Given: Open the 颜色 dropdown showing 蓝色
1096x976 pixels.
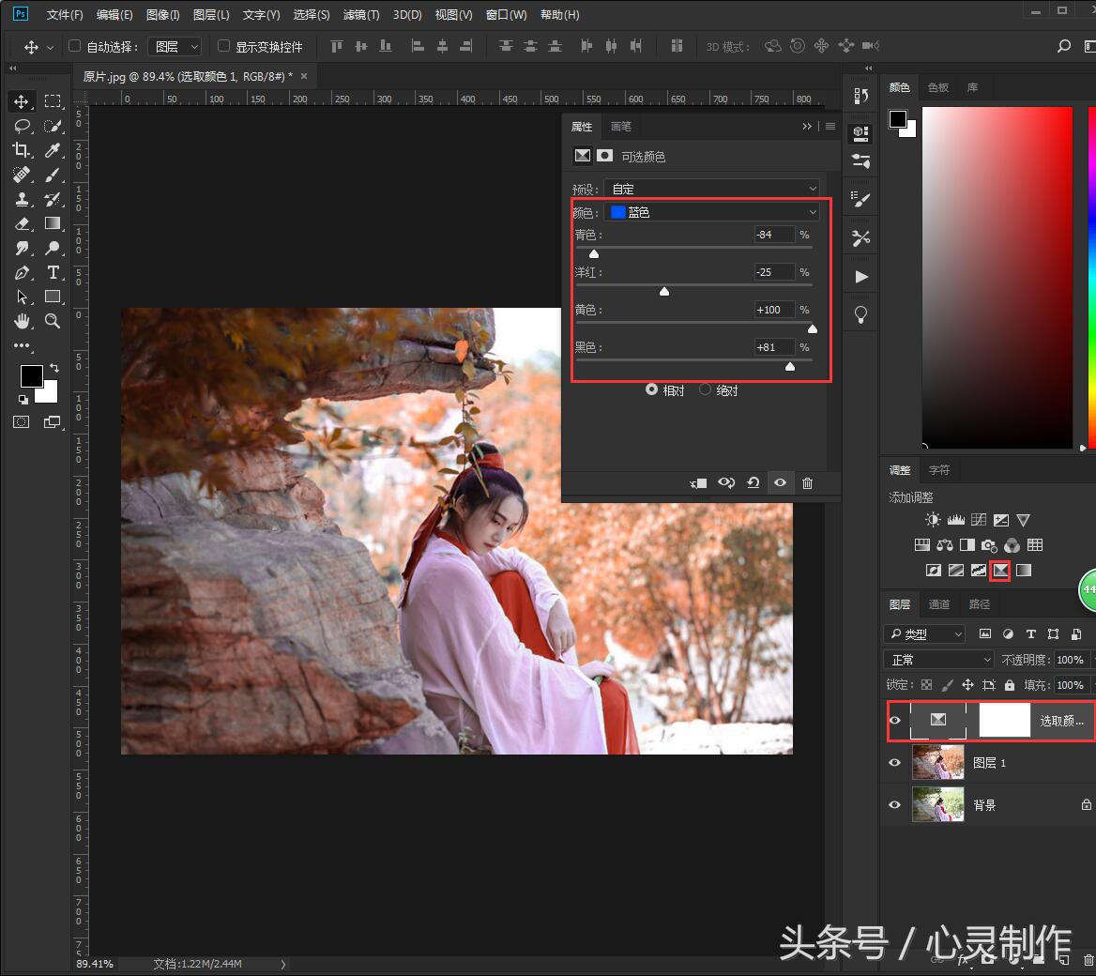Looking at the screenshot, I should click(711, 211).
